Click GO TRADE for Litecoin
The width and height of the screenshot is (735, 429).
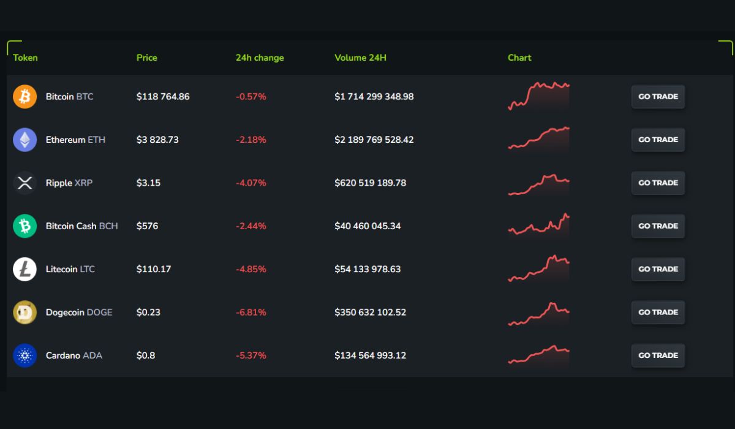coord(658,268)
